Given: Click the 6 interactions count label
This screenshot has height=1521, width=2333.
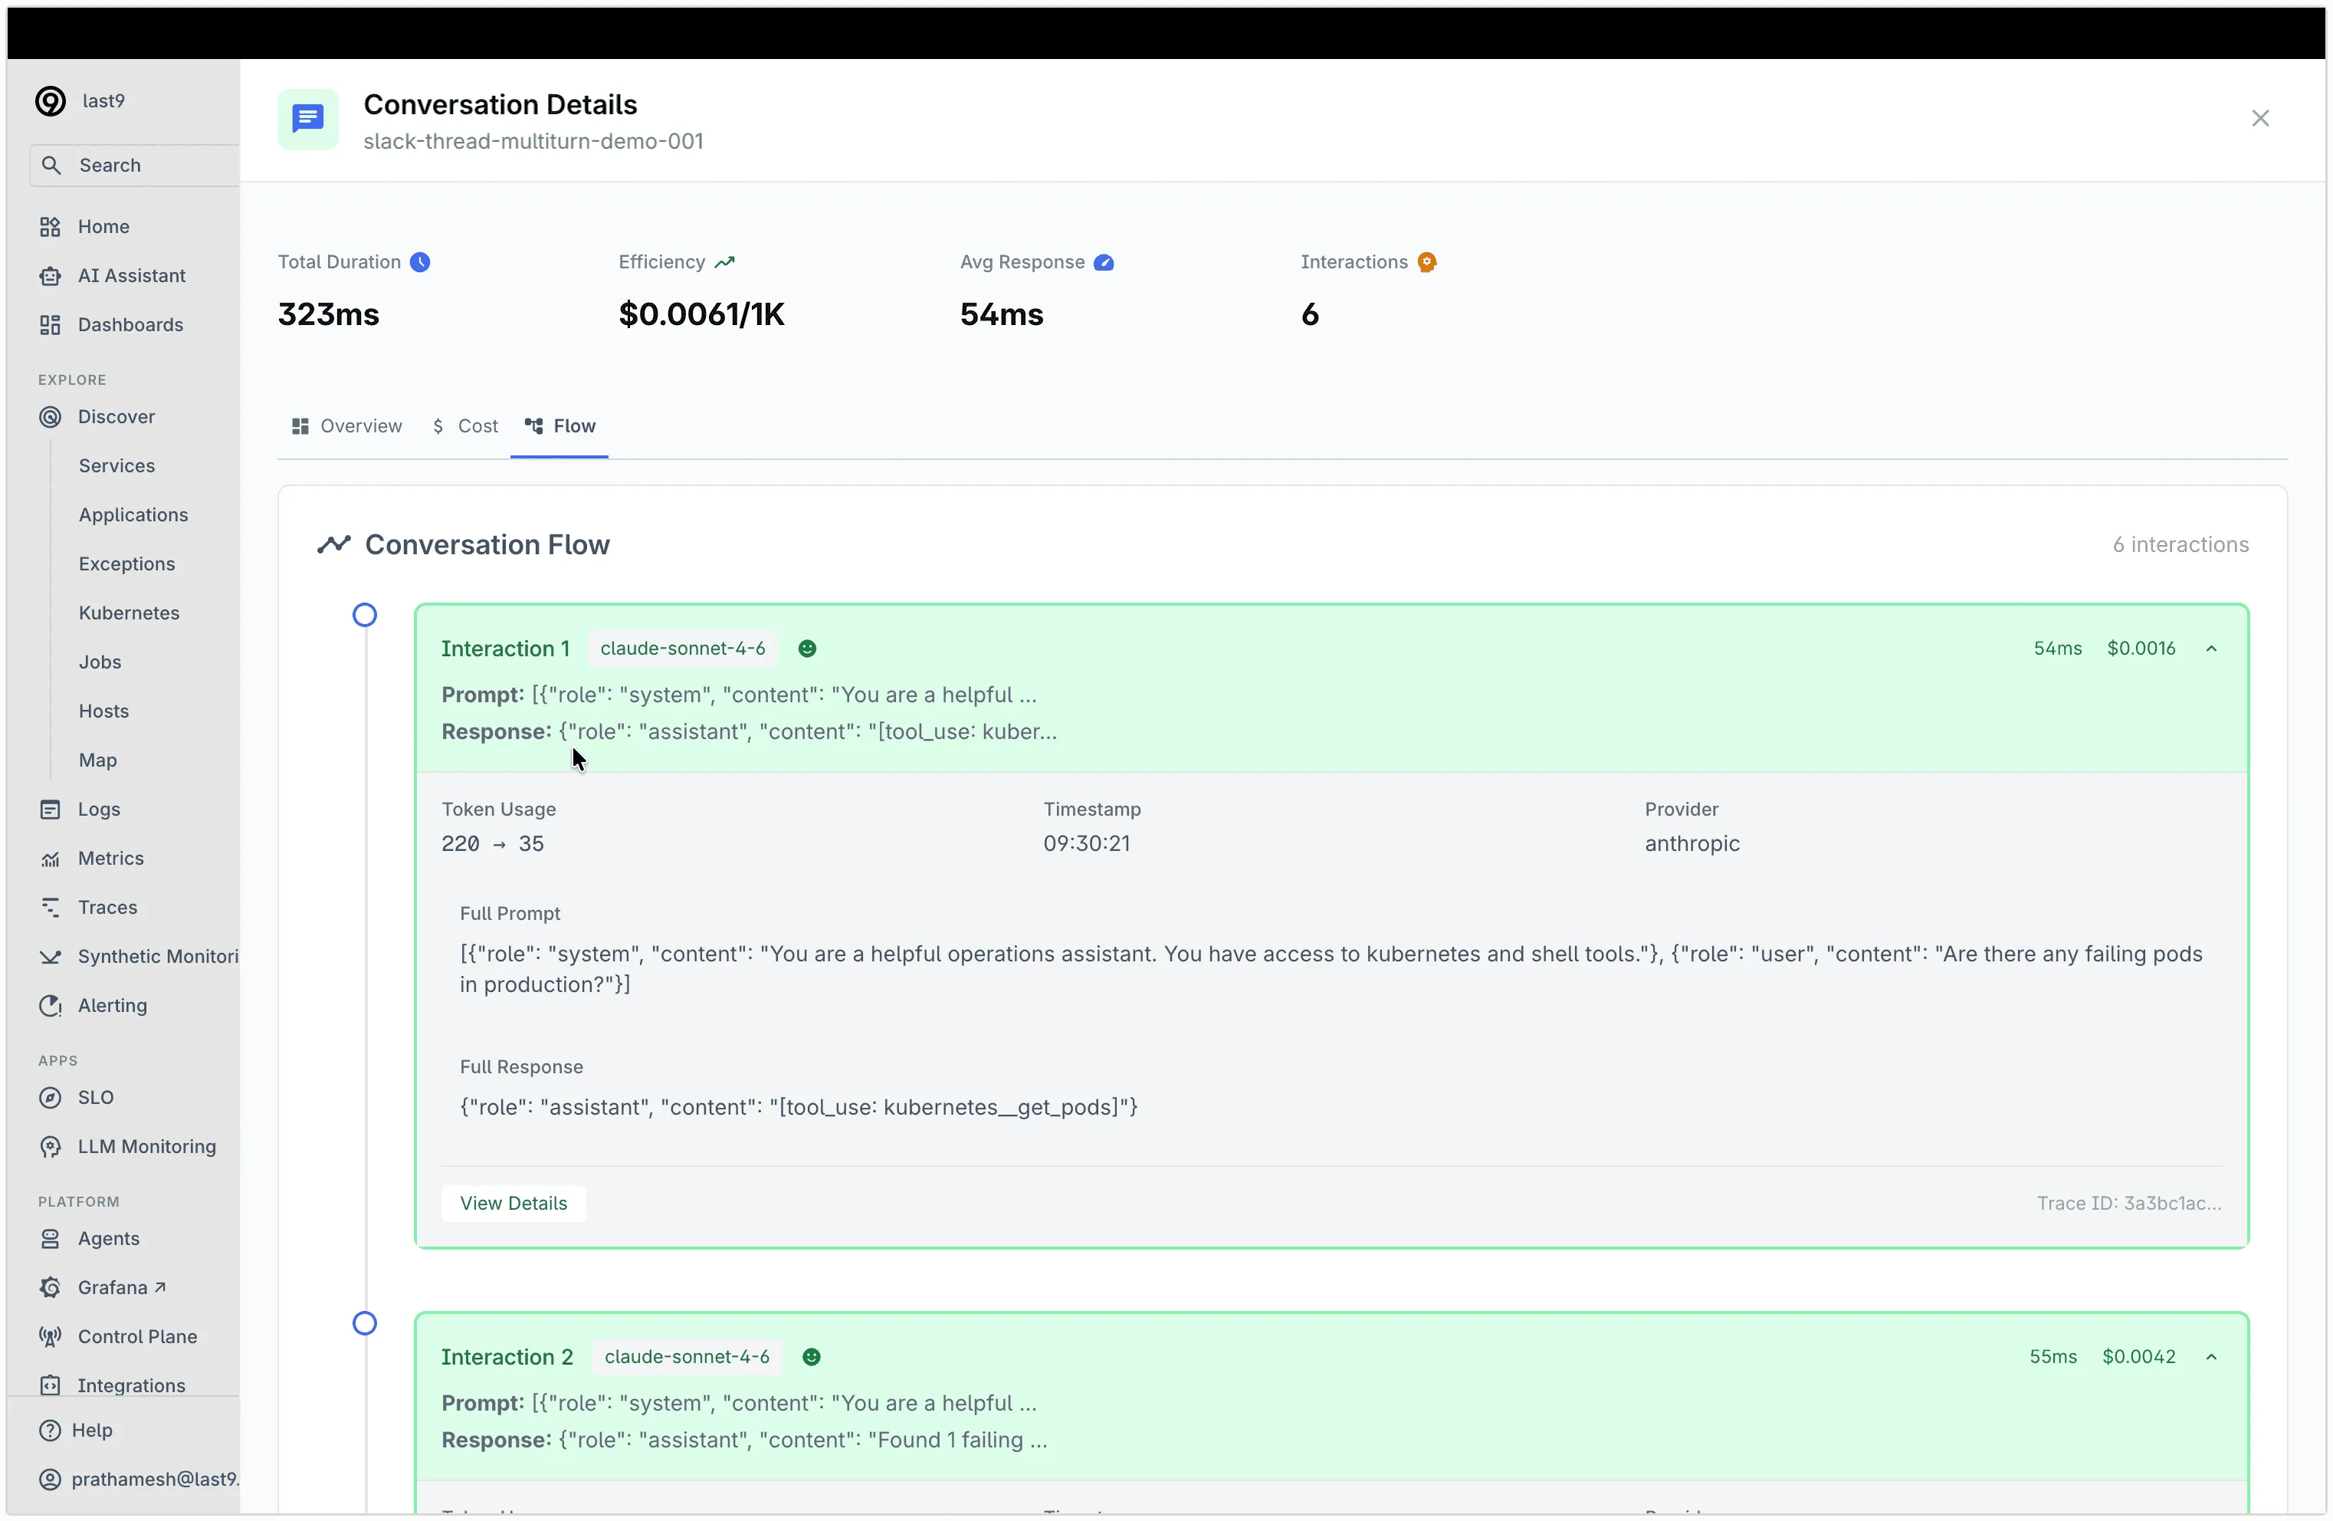Looking at the screenshot, I should click(x=2180, y=544).
